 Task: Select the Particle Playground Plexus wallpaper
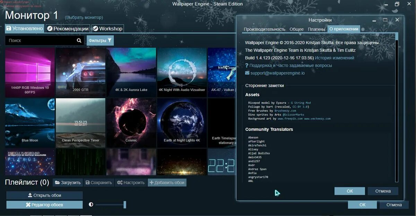point(30,162)
